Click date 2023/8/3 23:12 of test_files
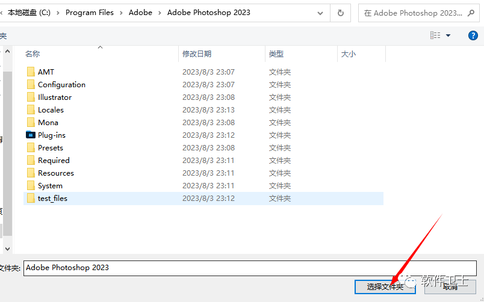This screenshot has width=484, height=302. pos(208,199)
